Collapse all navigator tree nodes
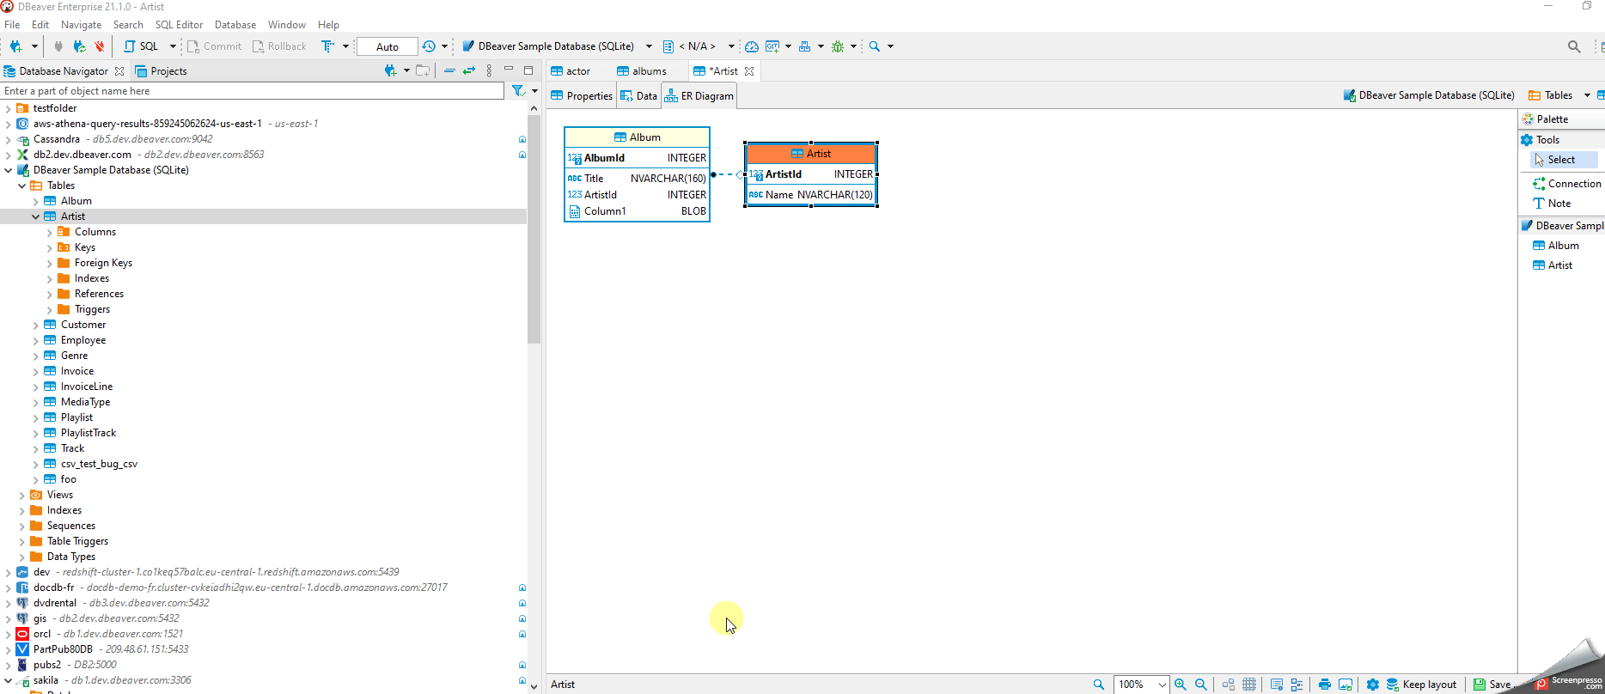This screenshot has height=694, width=1605. 449,70
